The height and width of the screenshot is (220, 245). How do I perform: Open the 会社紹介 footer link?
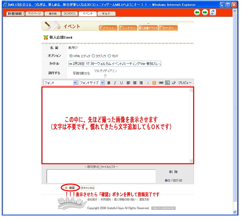[92, 199]
